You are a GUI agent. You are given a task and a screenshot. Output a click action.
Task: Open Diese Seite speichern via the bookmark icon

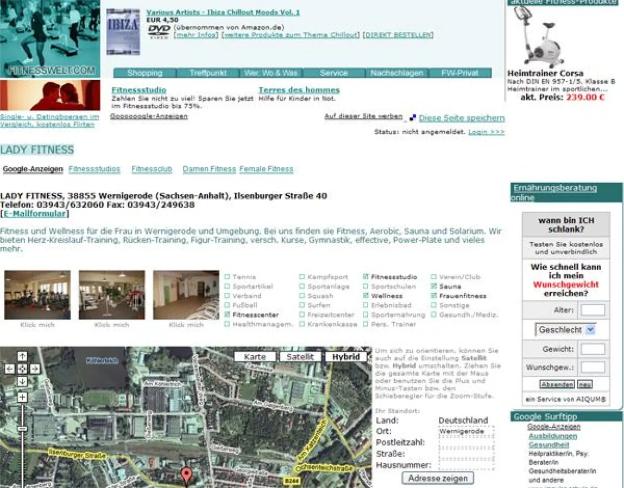412,117
